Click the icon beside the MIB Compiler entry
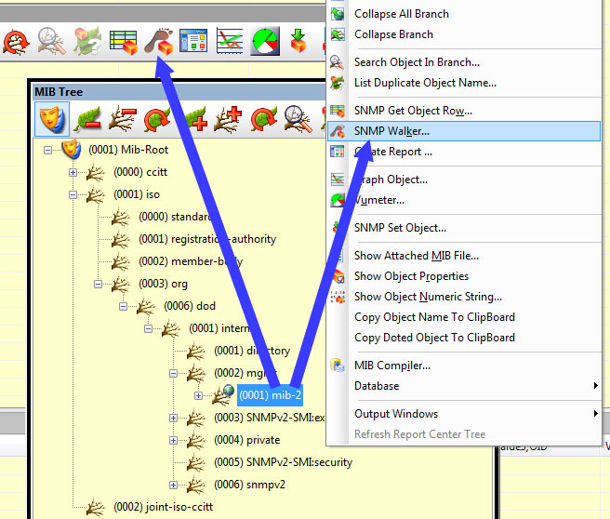 338,366
